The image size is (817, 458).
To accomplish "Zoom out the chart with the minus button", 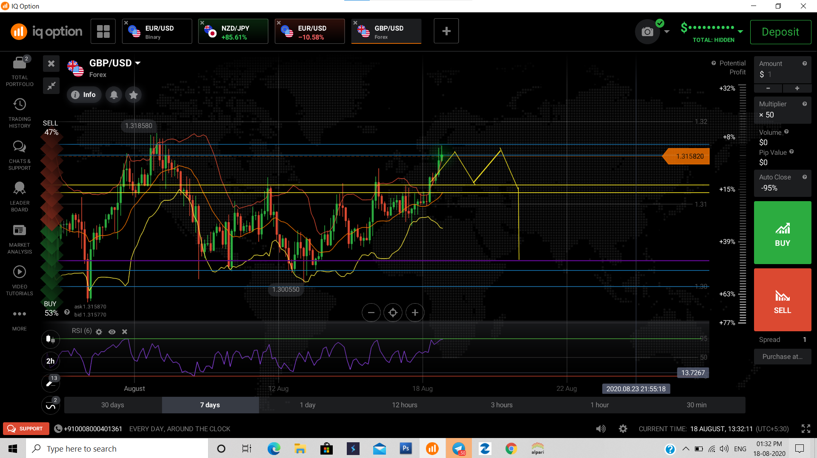I will click(x=371, y=313).
